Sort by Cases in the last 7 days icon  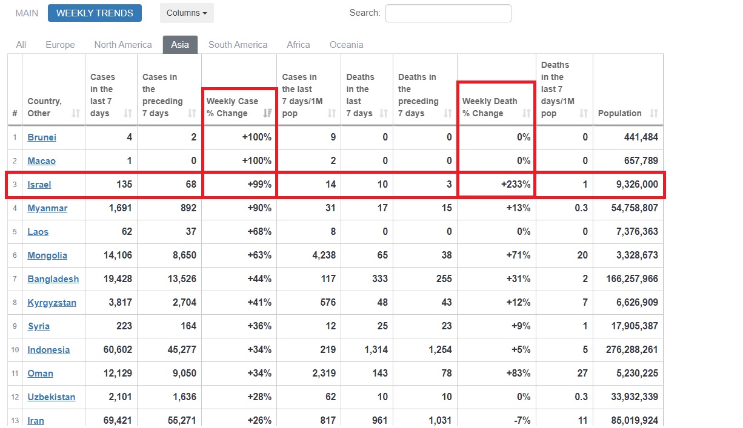(128, 113)
